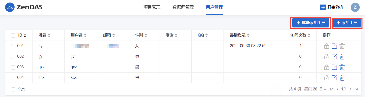The width and height of the screenshot is (365, 97).
Task: Open the 每页 20 项 page size dropdown
Action: (315, 89)
